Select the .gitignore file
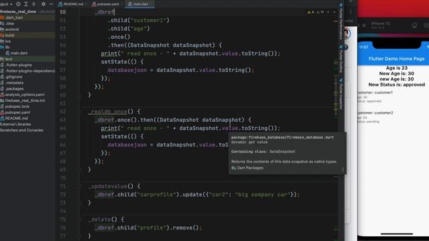 point(13,77)
